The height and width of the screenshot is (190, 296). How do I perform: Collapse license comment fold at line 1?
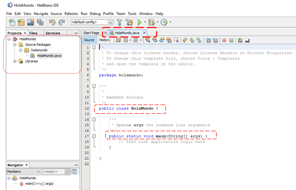[94, 47]
